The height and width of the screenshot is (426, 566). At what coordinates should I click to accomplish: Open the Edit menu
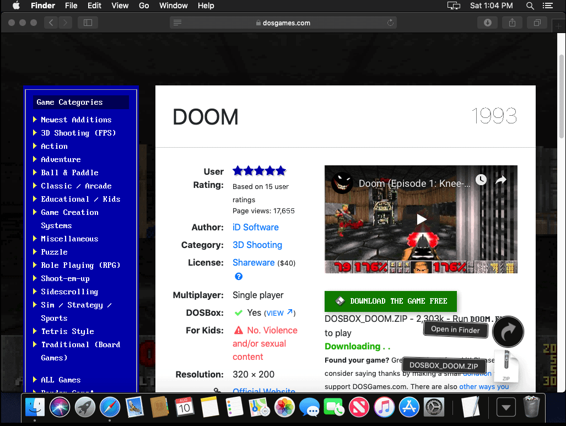pos(94,6)
